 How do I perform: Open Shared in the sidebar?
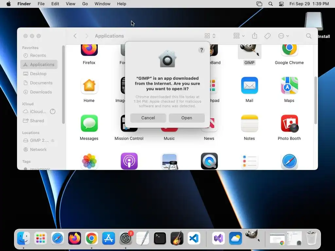[x=39, y=121]
